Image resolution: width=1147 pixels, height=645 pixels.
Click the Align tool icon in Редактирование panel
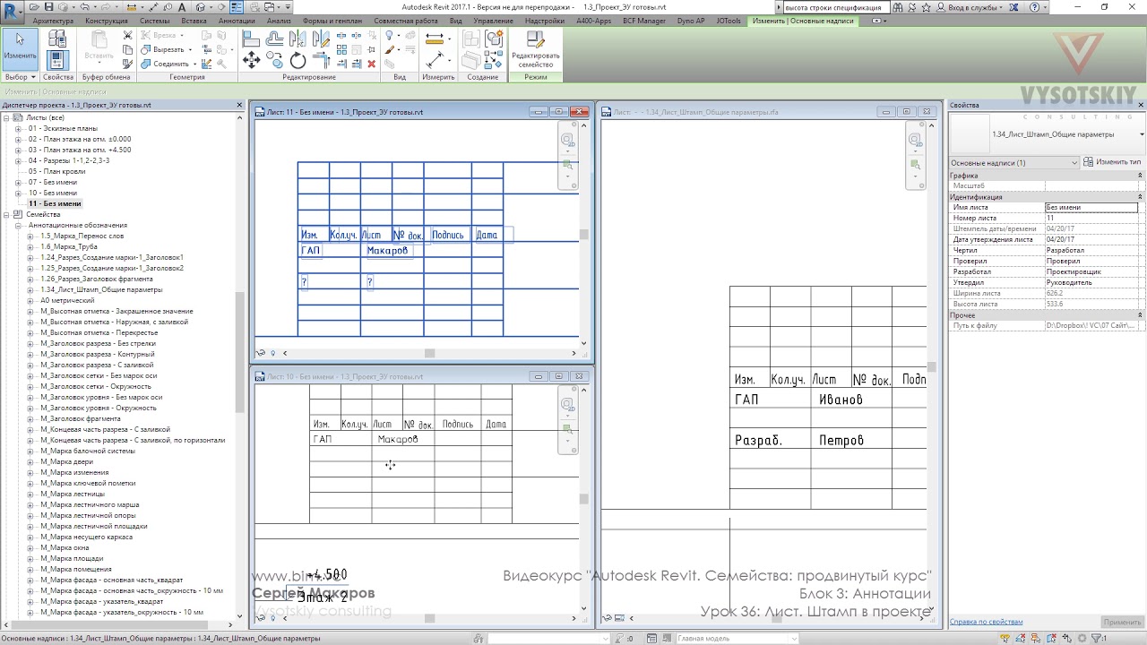pos(251,39)
